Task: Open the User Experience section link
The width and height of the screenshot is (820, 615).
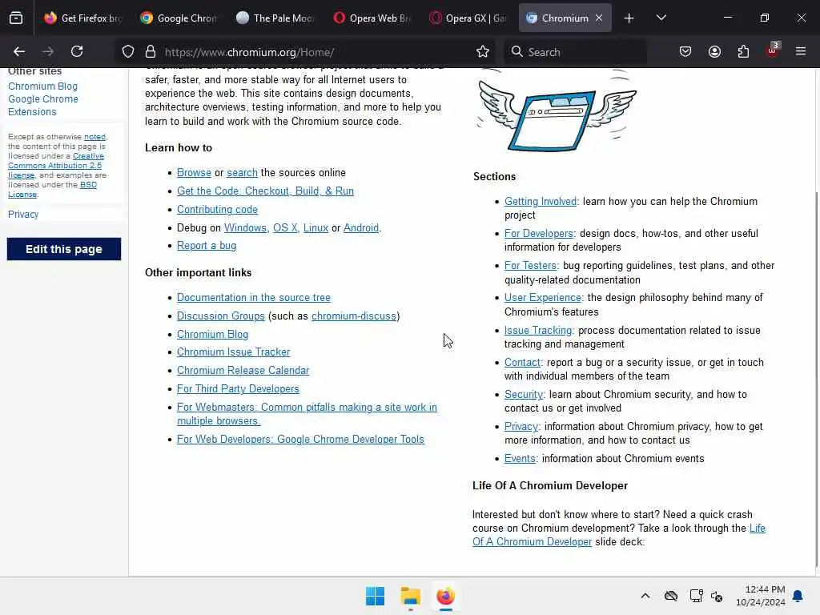Action: [543, 298]
